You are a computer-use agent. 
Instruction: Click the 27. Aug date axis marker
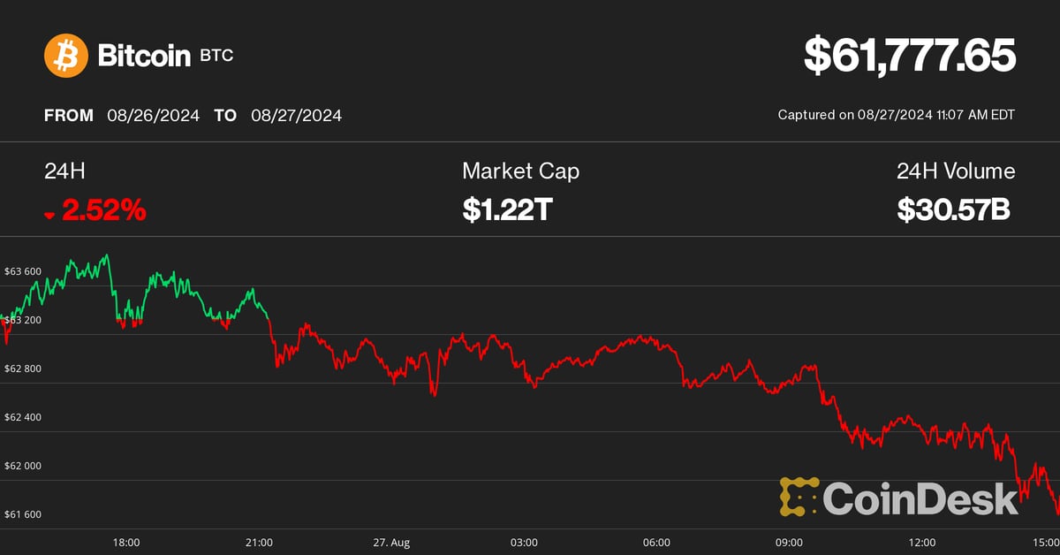pyautogui.click(x=391, y=541)
